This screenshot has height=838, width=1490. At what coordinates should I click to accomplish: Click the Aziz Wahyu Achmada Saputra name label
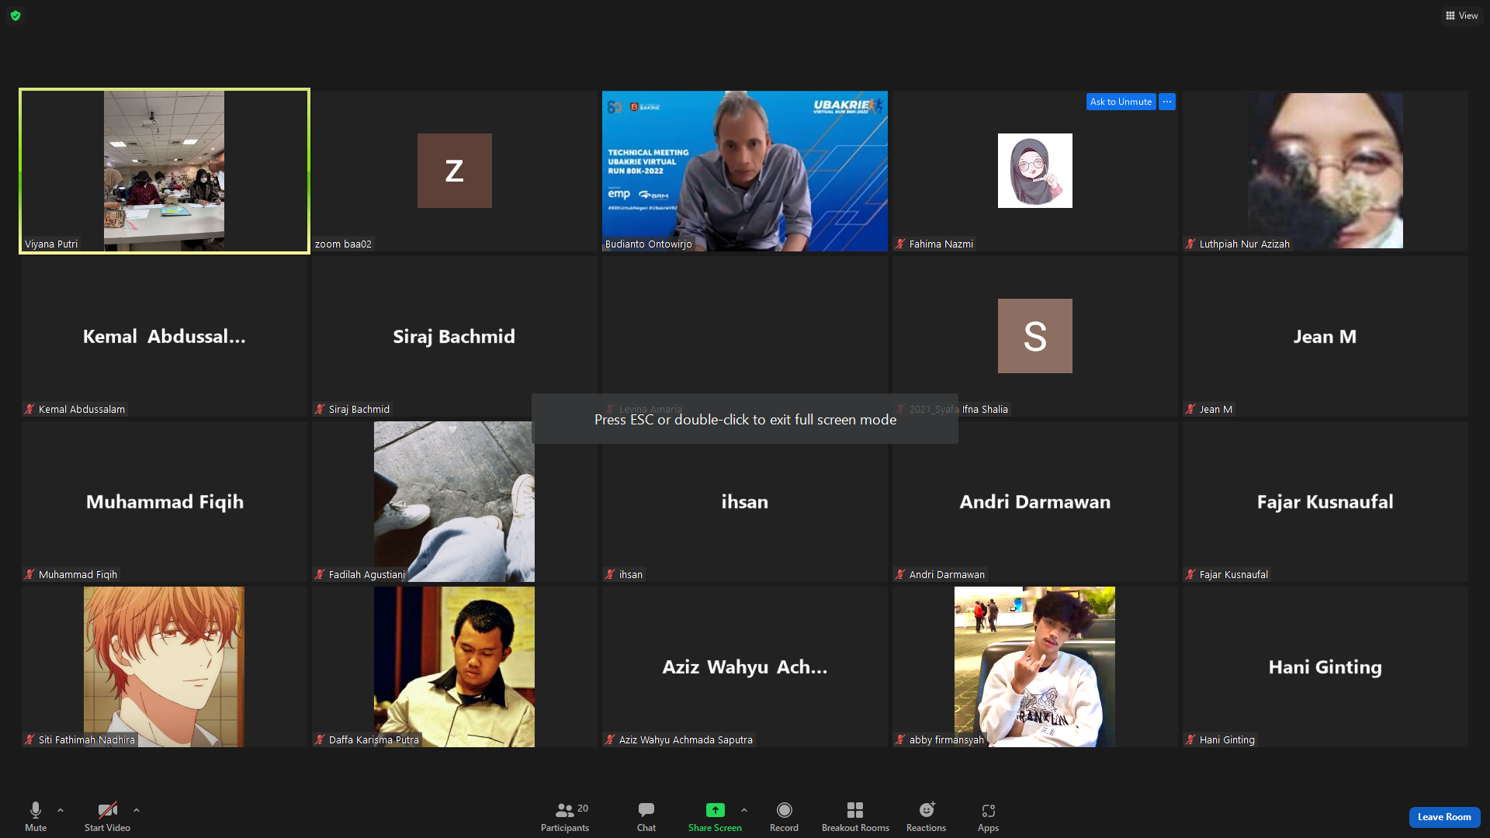686,739
